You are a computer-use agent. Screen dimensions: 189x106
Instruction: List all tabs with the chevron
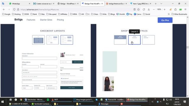tap(161, 4)
